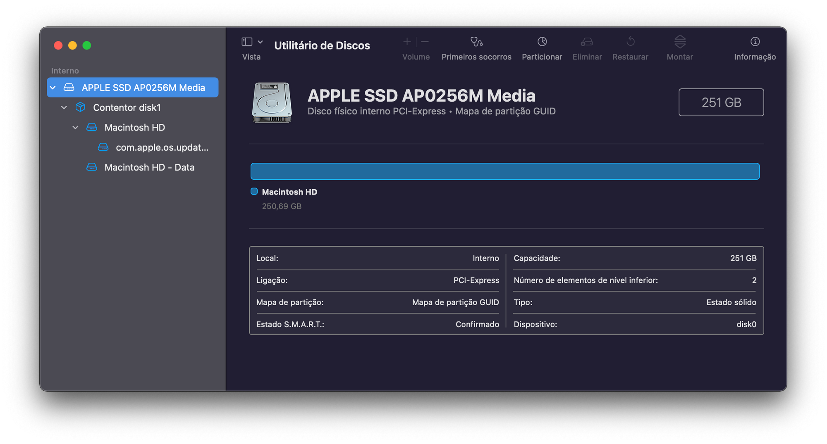This screenshot has width=827, height=444.
Task: Click the APPLE SSD AP0256M Media heading
Action: 421,96
